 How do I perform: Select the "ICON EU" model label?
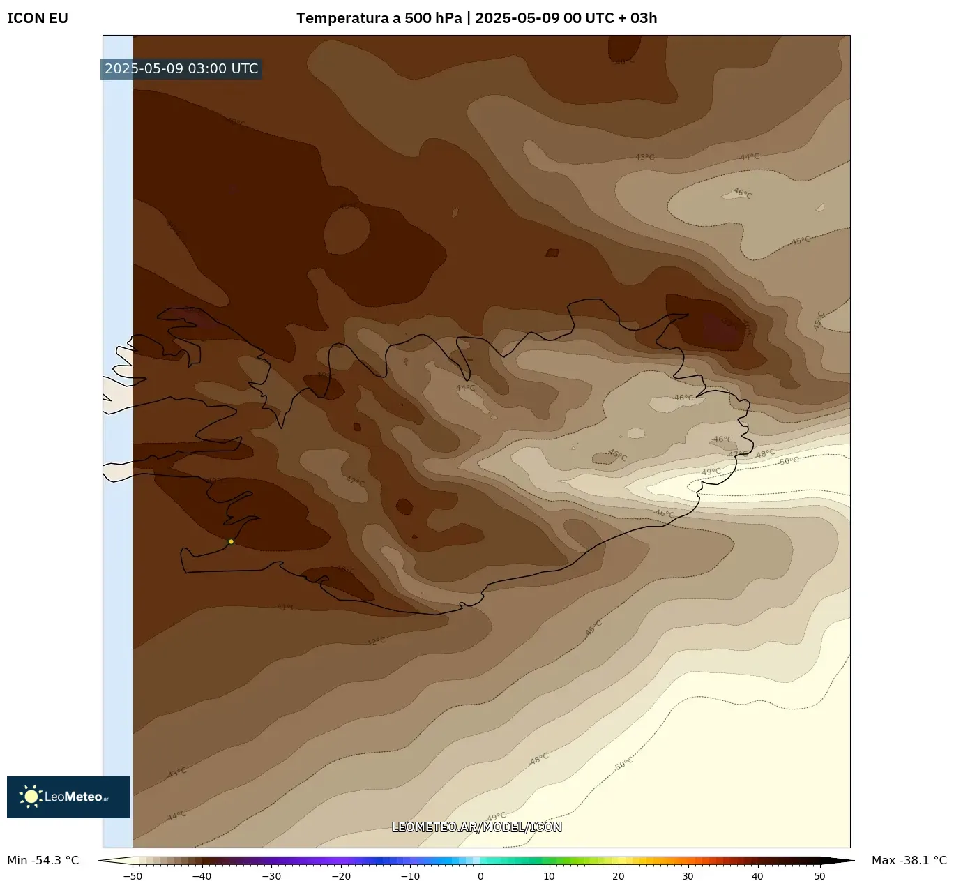coord(38,18)
